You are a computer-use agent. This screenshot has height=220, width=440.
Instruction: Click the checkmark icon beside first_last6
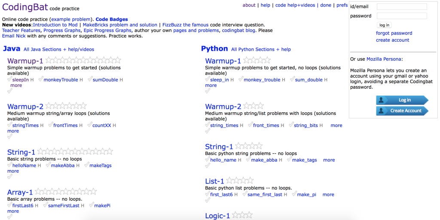208,194
